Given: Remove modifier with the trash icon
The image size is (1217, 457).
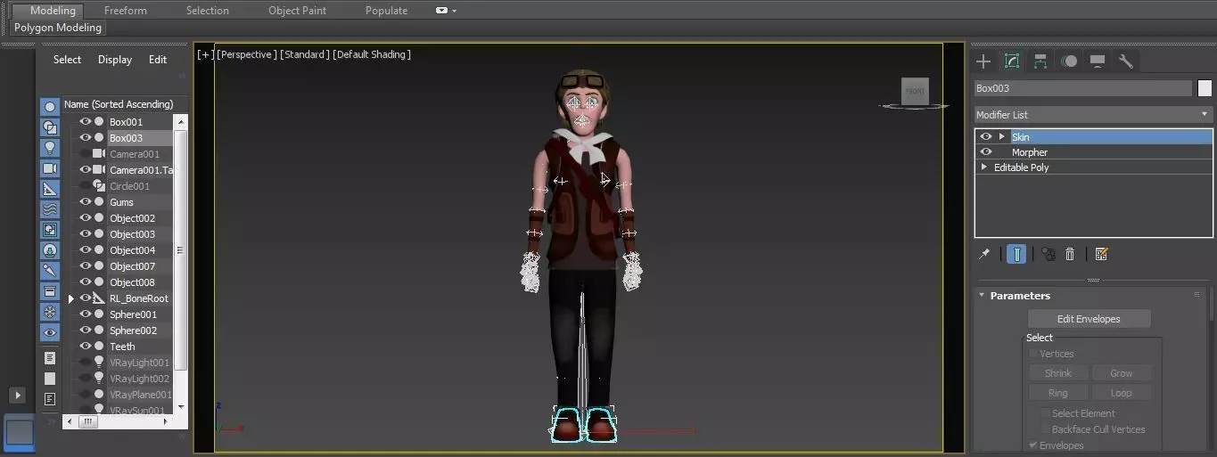Looking at the screenshot, I should tap(1070, 254).
